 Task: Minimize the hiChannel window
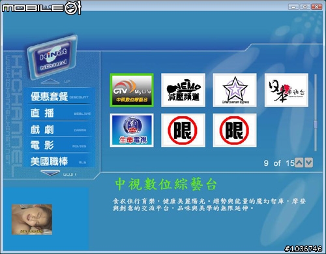click(293, 7)
